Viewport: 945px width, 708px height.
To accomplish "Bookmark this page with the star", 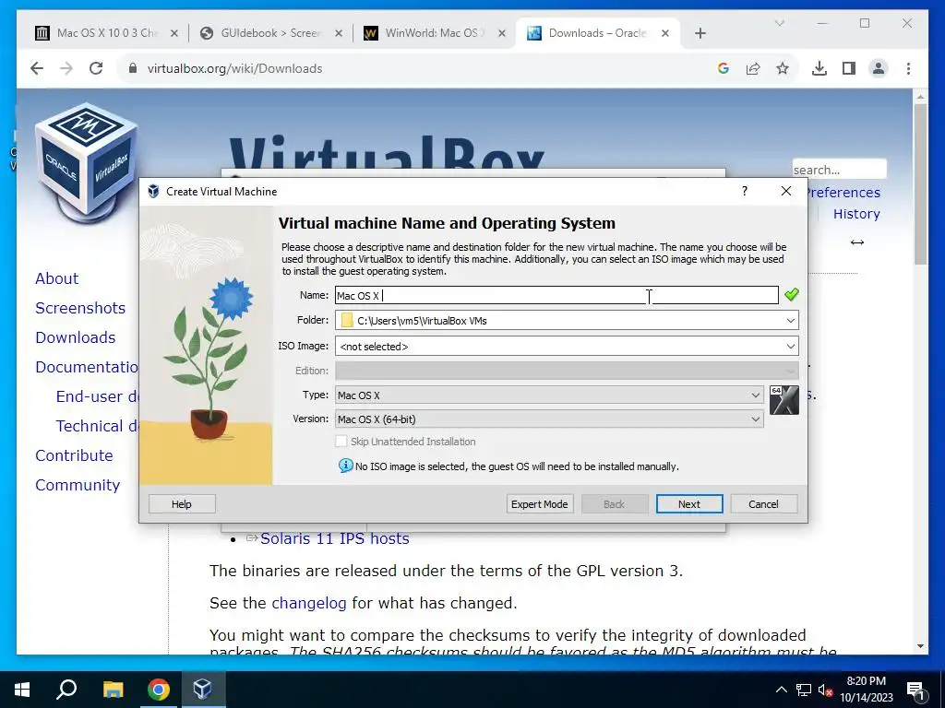I will click(783, 68).
